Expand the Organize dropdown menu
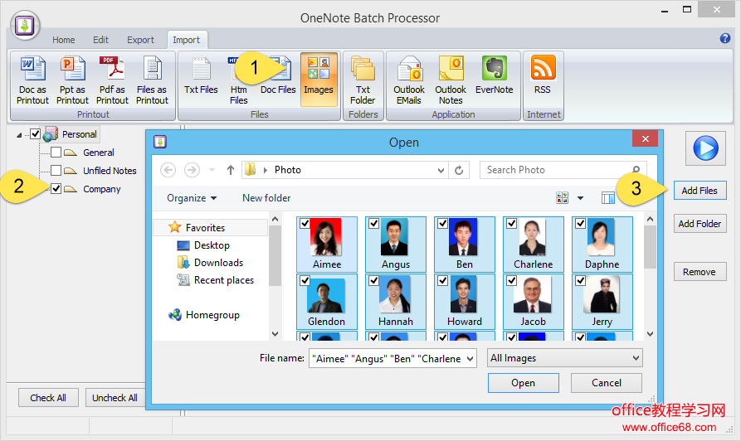The height and width of the screenshot is (441, 741). (192, 198)
